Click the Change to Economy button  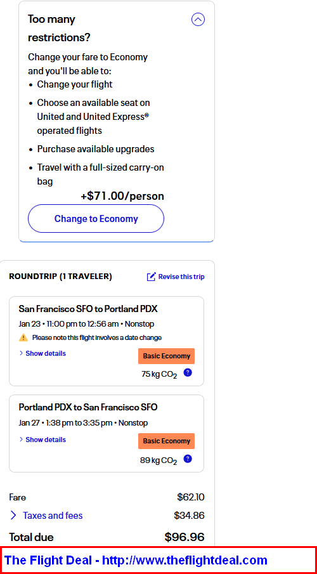click(96, 219)
